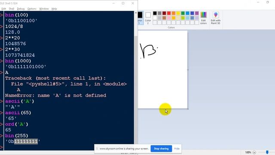The height and width of the screenshot is (155, 275).
Task: Click output 1073741824 in shell
Action: coord(20,56)
